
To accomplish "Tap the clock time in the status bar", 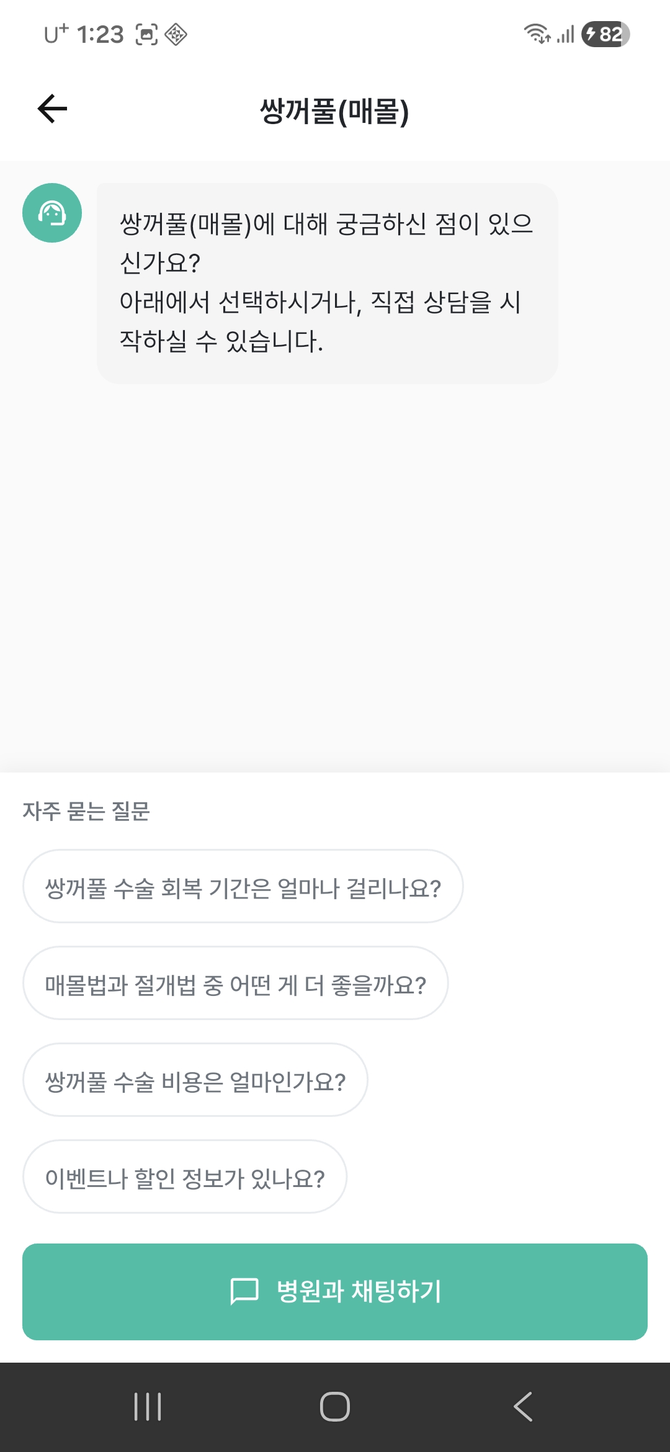I will pos(100,35).
